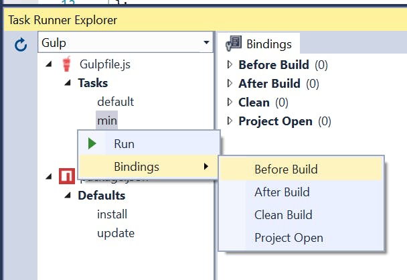Viewport: 407px width, 280px height.
Task: Open the Bindings submenu entry
Action: coord(149,167)
